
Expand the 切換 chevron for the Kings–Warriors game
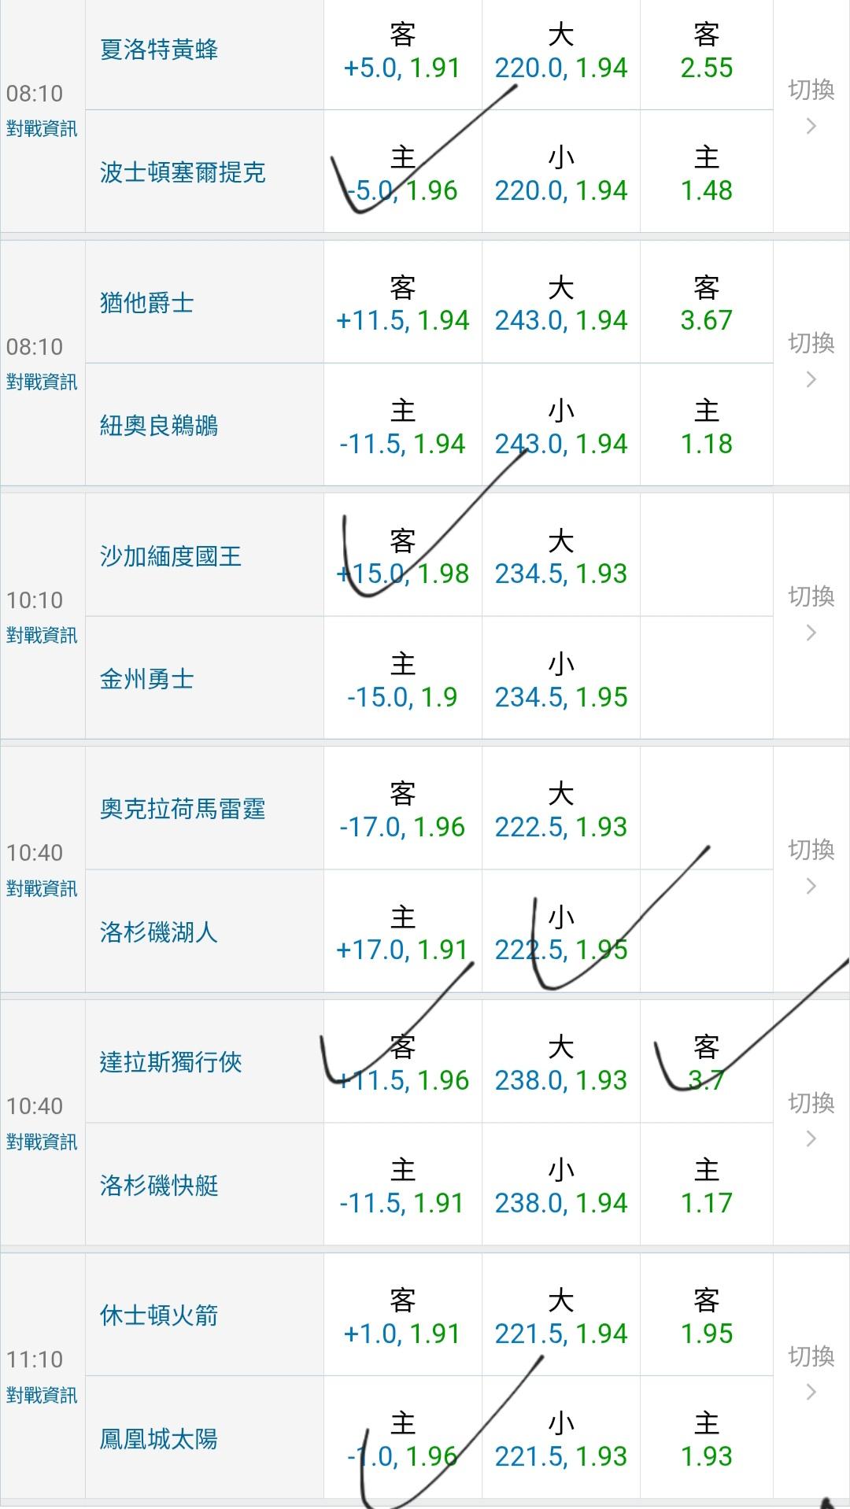click(x=811, y=633)
